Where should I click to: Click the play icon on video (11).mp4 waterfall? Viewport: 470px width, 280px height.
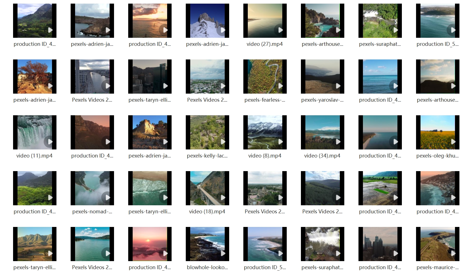[50, 142]
